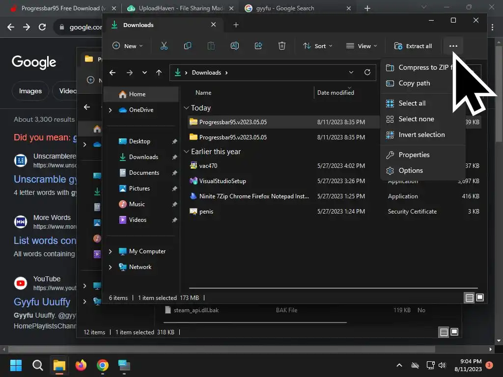Click the Paste clipboard icon
The width and height of the screenshot is (503, 377).
click(x=211, y=46)
